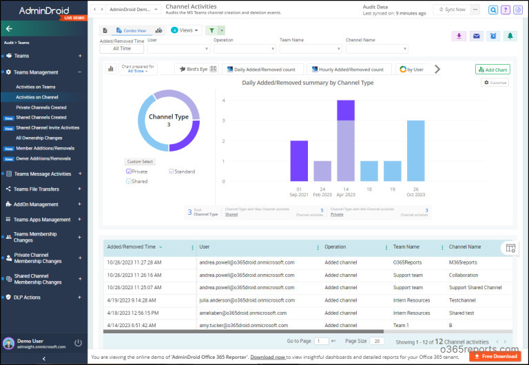Expand the Teams sidebar section
Screen dimensions: 529x365
coord(80,56)
